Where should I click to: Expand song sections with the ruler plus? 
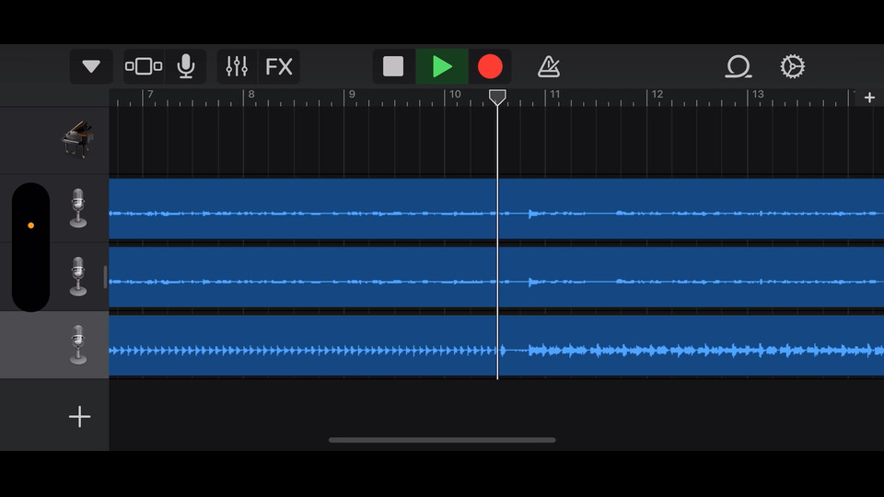(869, 98)
